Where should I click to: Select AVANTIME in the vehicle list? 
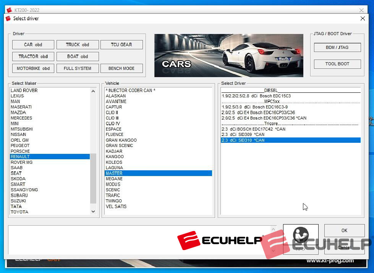click(x=158, y=102)
